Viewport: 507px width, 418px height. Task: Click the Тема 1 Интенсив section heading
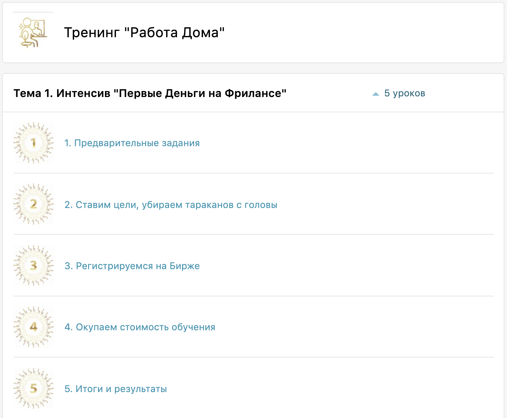150,93
